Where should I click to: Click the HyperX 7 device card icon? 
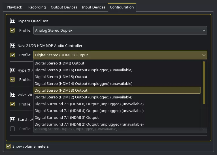[13, 70]
